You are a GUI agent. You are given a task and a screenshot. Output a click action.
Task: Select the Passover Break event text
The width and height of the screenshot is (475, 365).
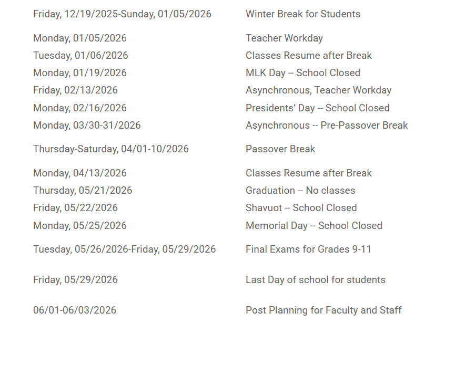280,149
